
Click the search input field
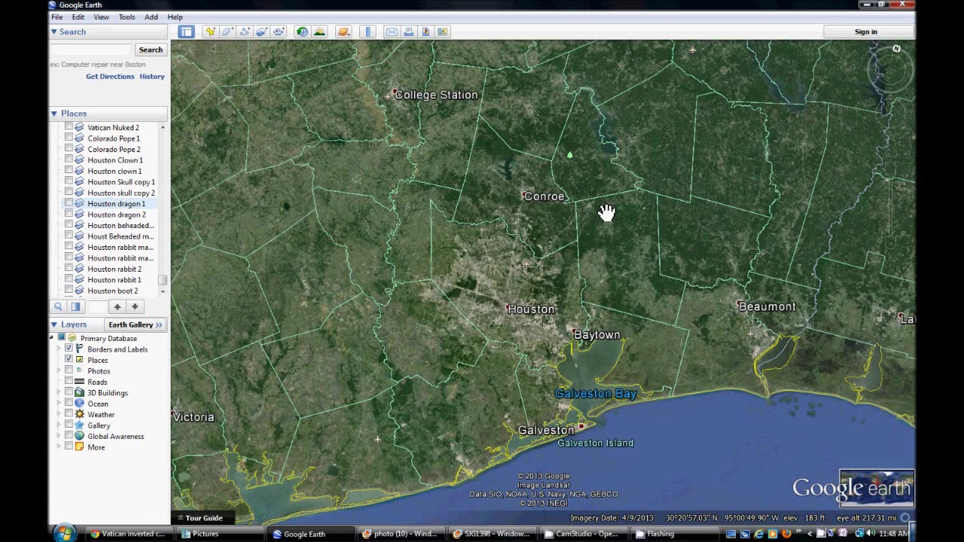[x=91, y=50]
